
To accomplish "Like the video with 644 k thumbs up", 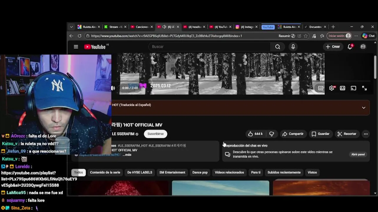I will pos(255,134).
